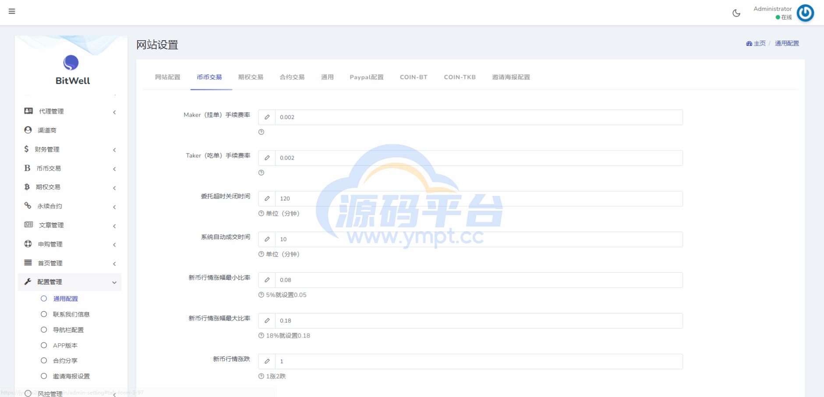Click the 期权交易 bitcoin icon
Screen dimensions: 824x397
tap(27, 187)
